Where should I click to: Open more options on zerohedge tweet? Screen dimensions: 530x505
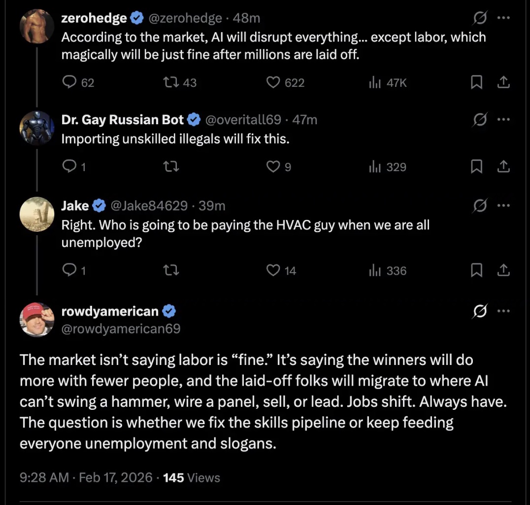pyautogui.click(x=503, y=18)
